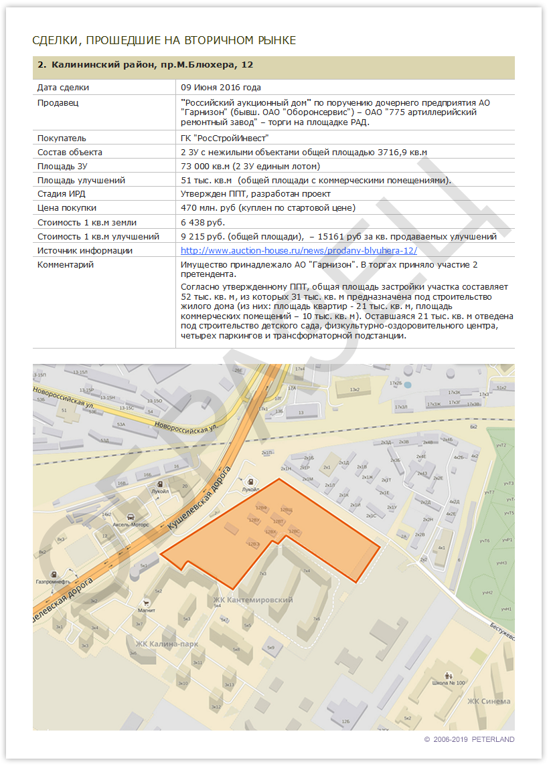Viewport: 549px width, 766px height.
Task: Click the 'Площадь улучшений' row label
Action: pyautogui.click(x=81, y=180)
